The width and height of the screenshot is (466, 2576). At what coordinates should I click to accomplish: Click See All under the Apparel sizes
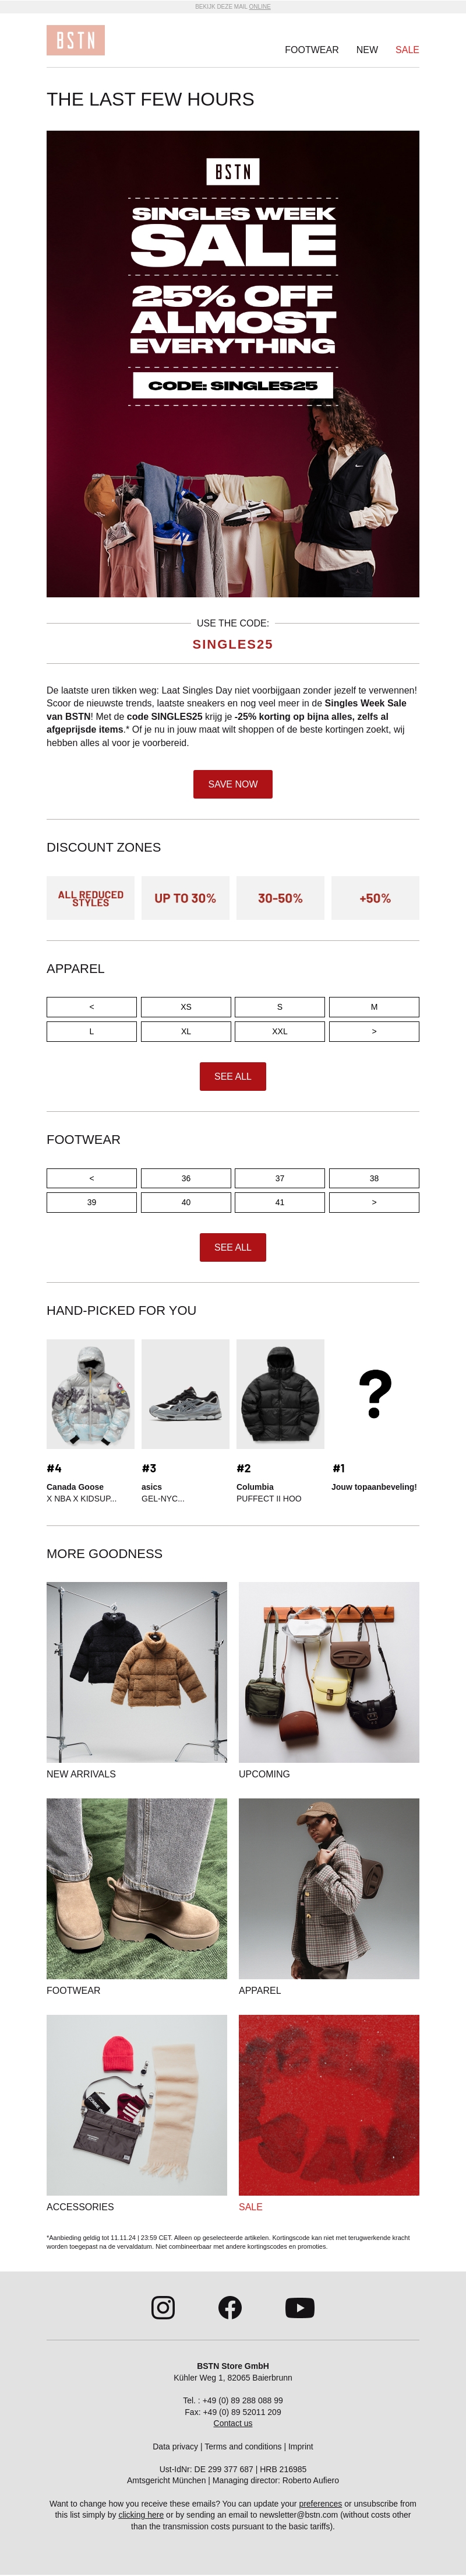tap(232, 1076)
